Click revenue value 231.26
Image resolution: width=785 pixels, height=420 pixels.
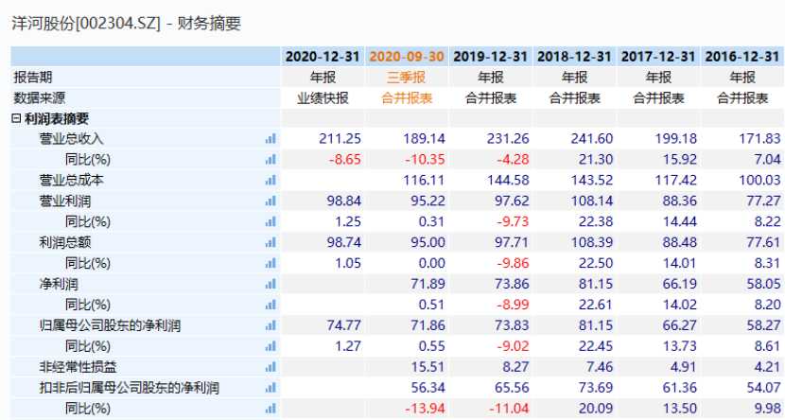[x=508, y=139]
